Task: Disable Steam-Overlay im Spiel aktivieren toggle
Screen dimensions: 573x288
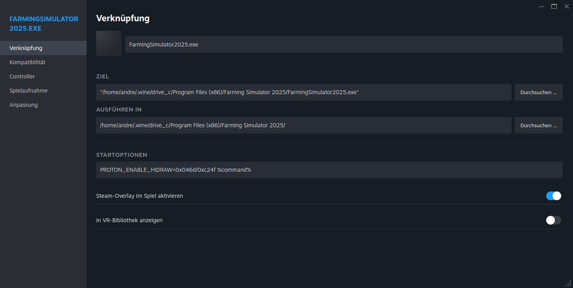Action: (553, 196)
